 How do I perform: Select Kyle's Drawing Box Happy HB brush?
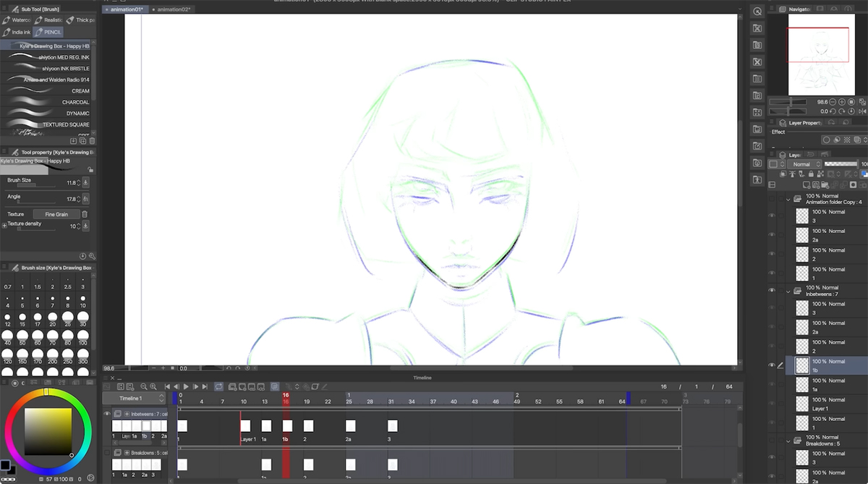tap(46, 46)
